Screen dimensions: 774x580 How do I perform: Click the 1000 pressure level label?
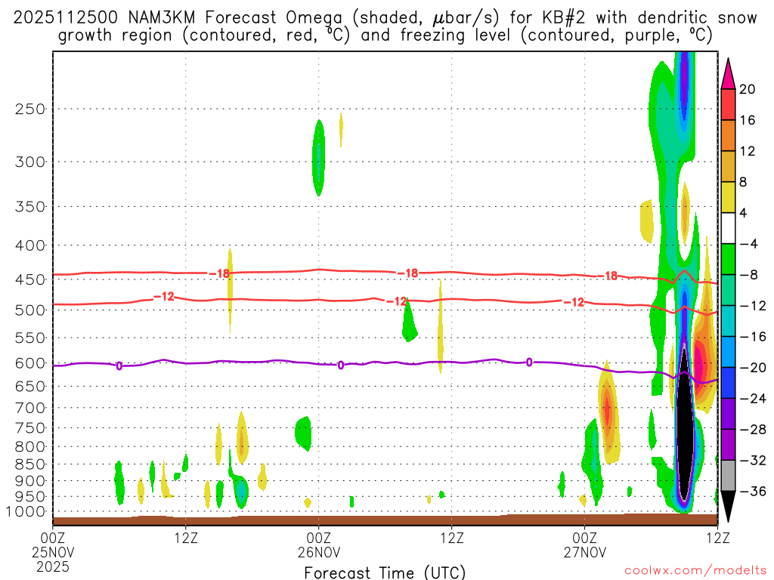(x=26, y=512)
